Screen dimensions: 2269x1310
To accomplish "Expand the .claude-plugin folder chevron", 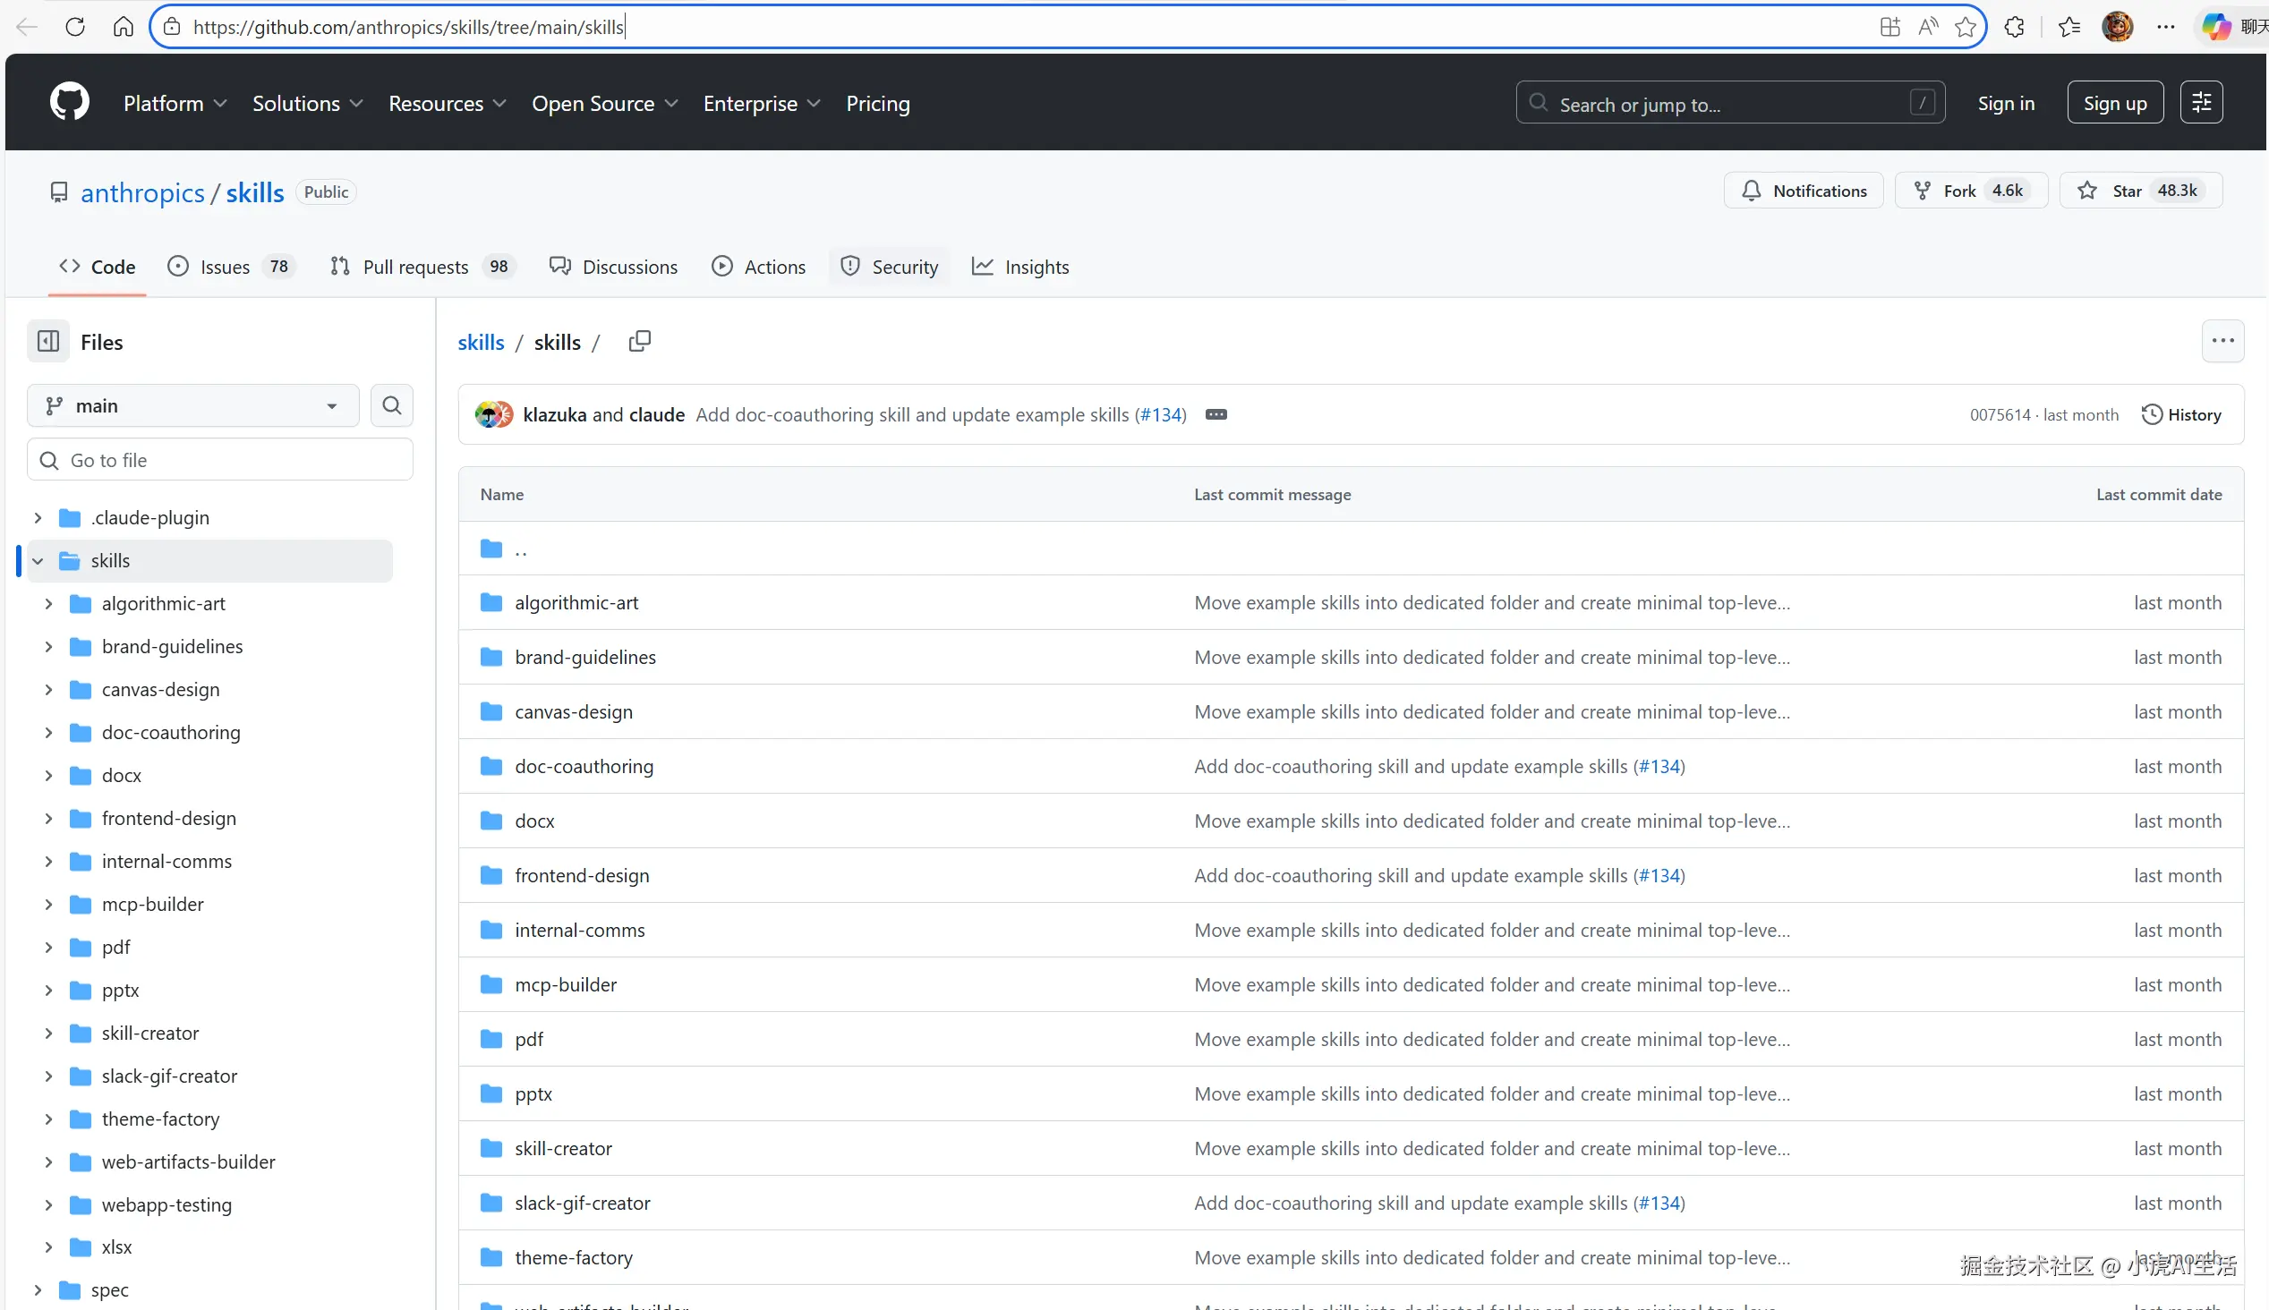I will click(38, 518).
